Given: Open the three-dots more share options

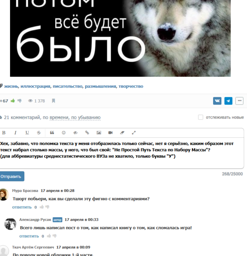Looking at the screenshot, I should (239, 101).
